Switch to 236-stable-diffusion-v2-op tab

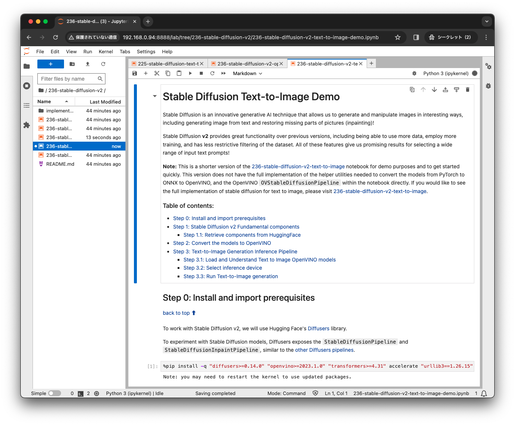click(x=248, y=64)
